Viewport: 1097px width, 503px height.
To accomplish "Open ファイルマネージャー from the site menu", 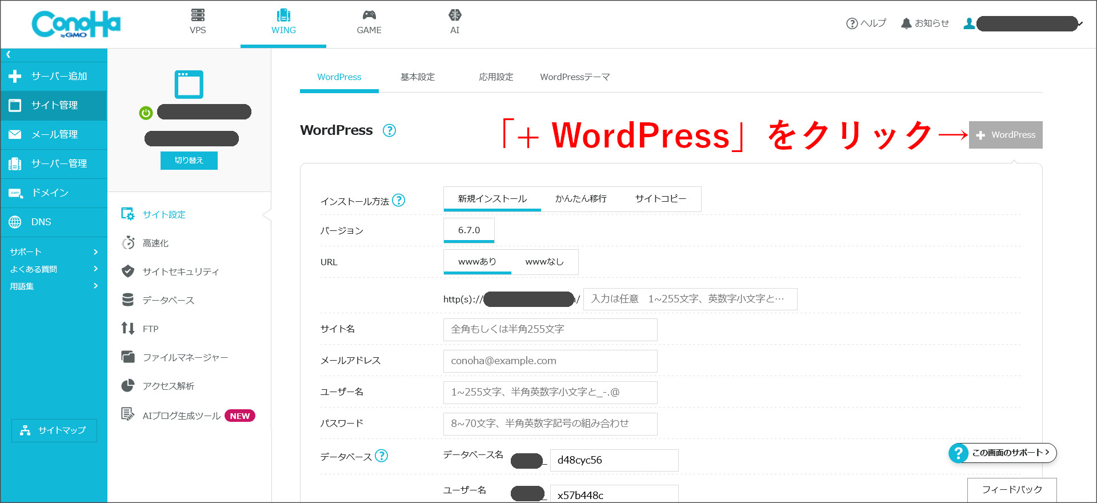I will click(x=185, y=357).
